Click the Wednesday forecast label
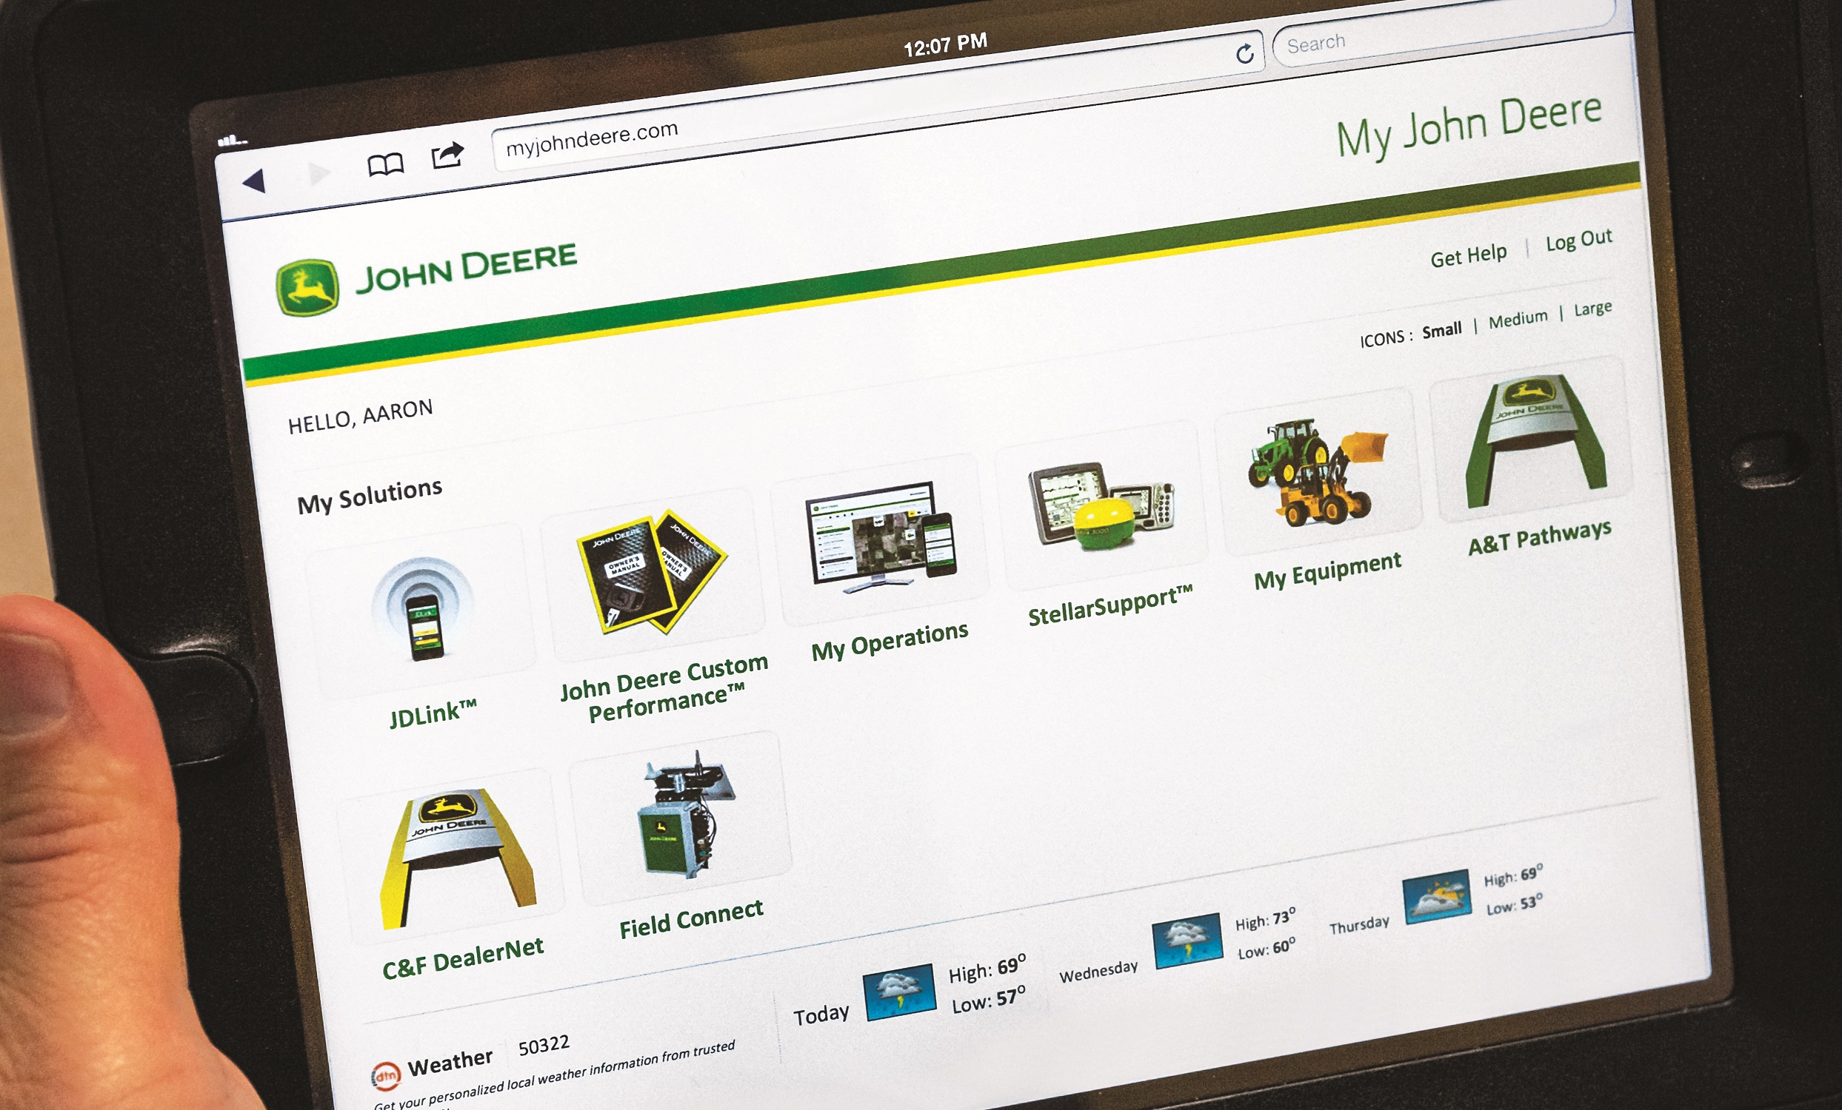 click(1098, 972)
